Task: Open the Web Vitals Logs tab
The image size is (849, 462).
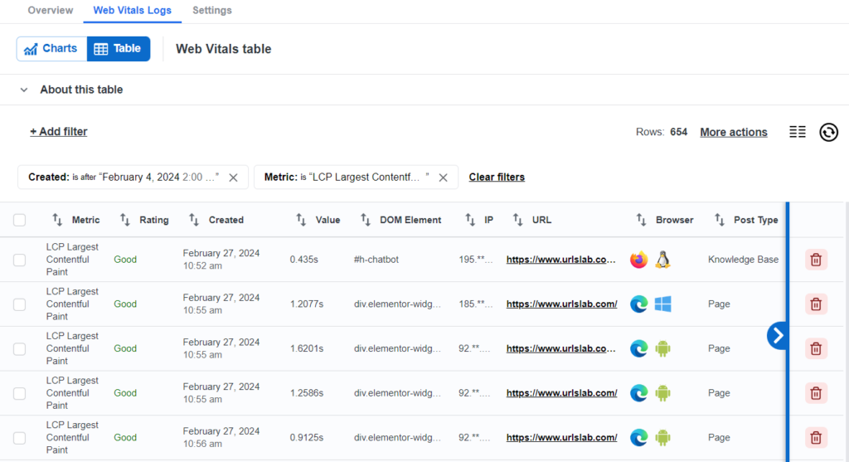Action: 132,10
